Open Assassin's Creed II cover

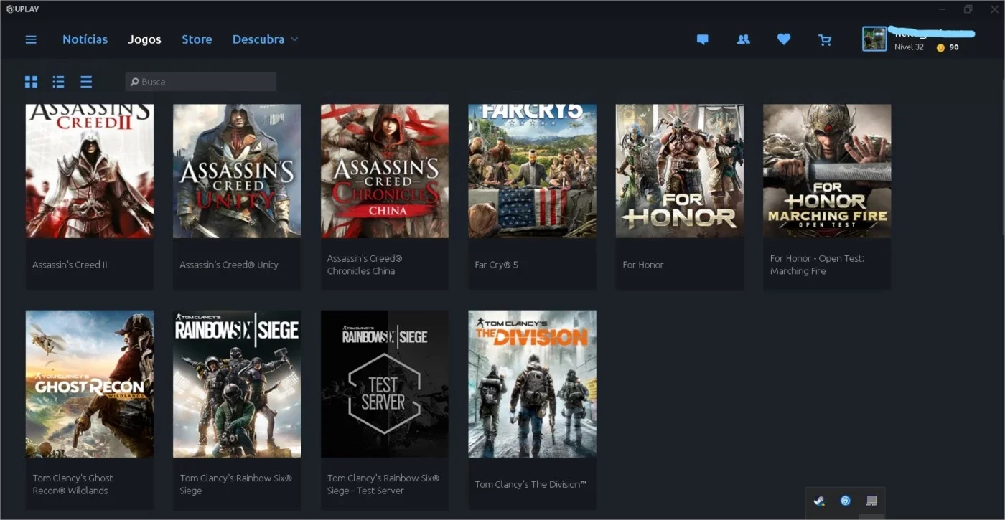90,171
